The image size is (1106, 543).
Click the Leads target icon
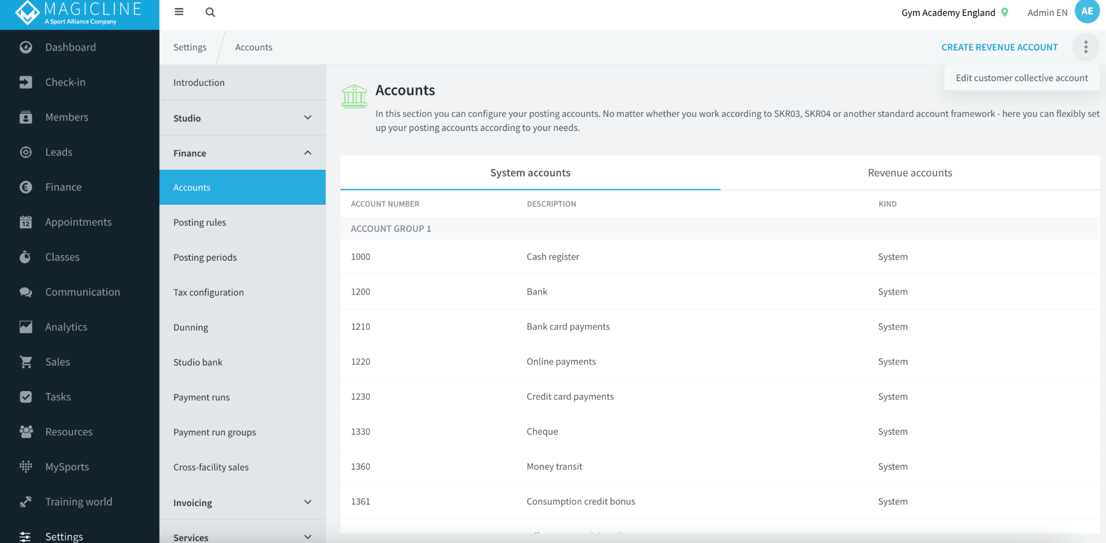click(26, 153)
